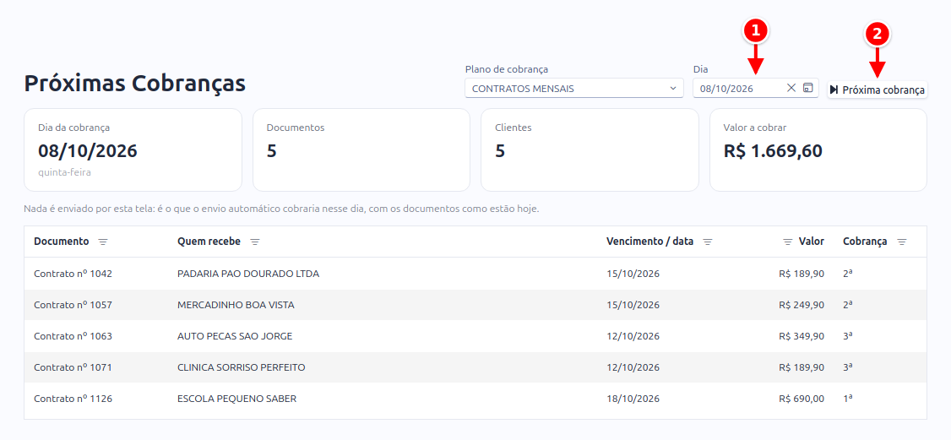The image size is (951, 440).
Task: Sort by the Cobrança column header
Action: (865, 242)
